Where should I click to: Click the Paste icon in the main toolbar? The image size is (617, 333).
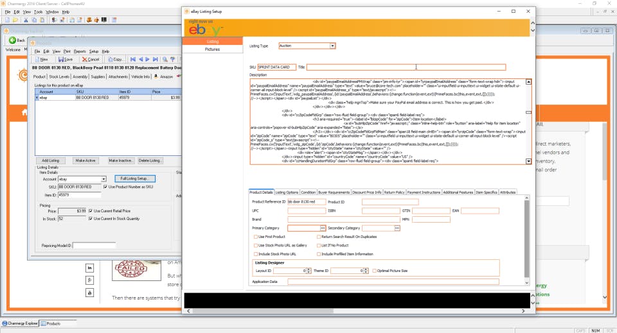42,20
